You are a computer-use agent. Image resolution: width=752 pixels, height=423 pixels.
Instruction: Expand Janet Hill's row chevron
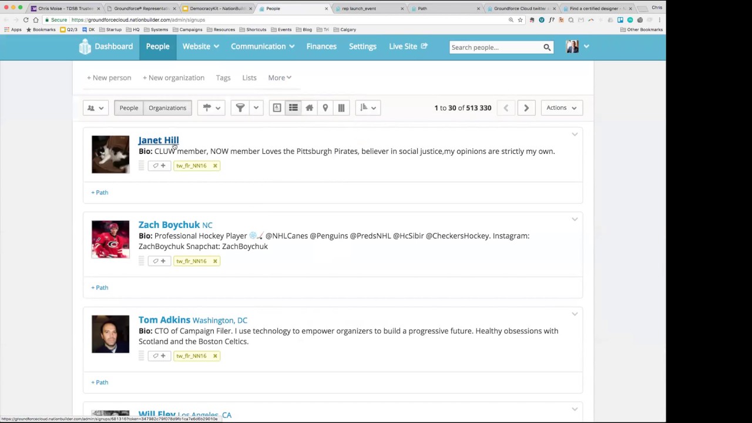pos(575,135)
